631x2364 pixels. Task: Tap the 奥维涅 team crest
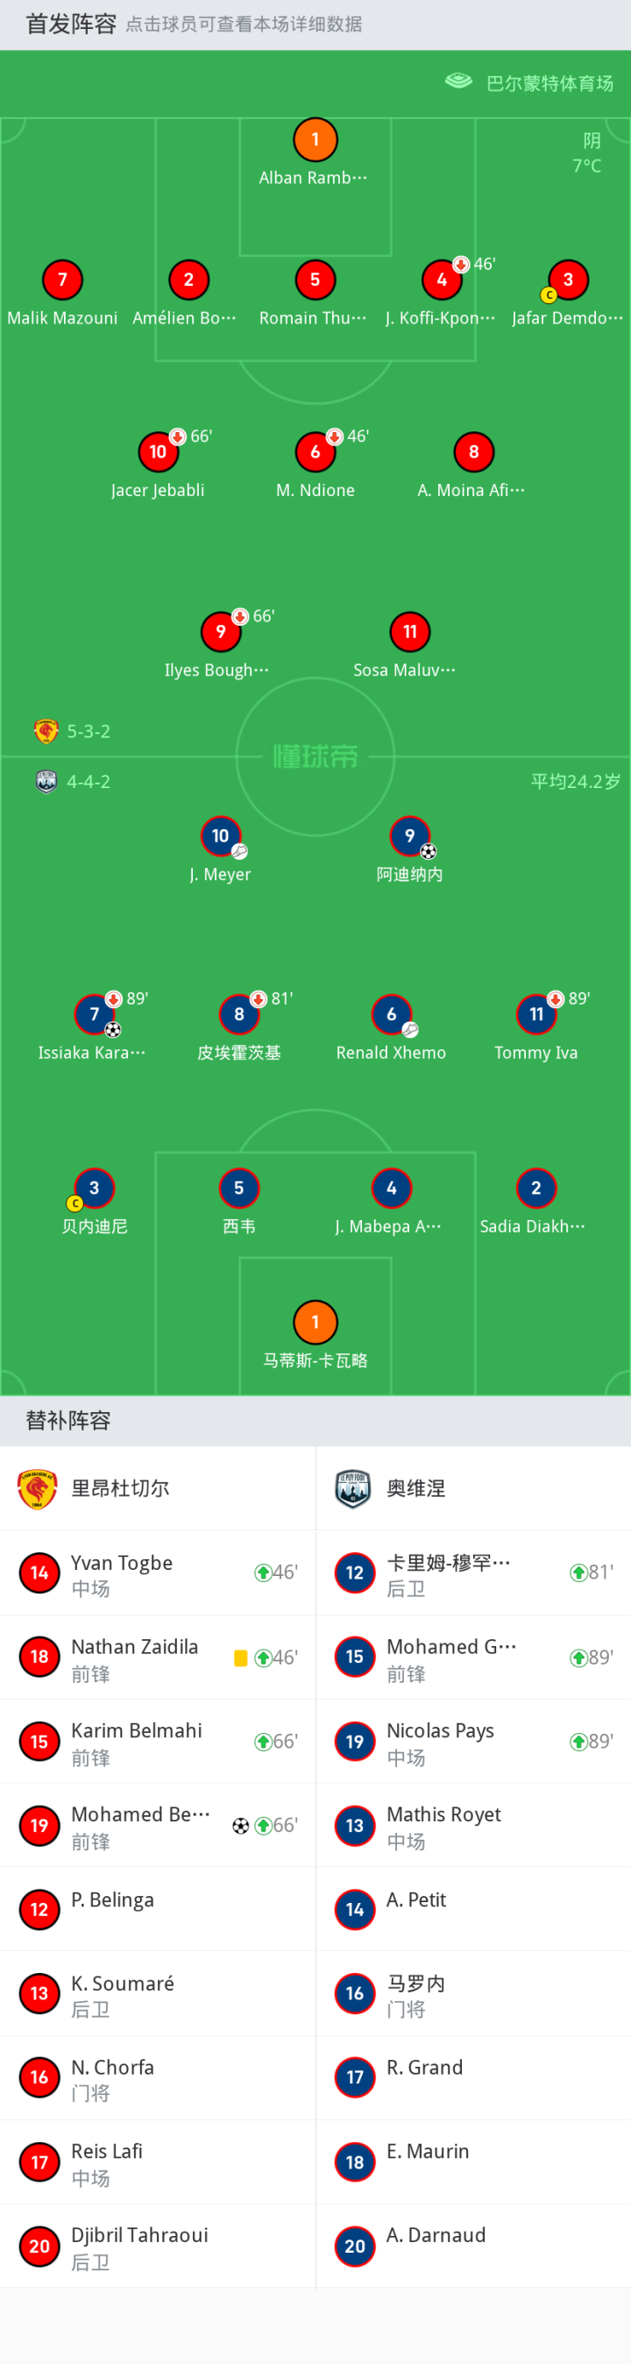pyautogui.click(x=353, y=1488)
